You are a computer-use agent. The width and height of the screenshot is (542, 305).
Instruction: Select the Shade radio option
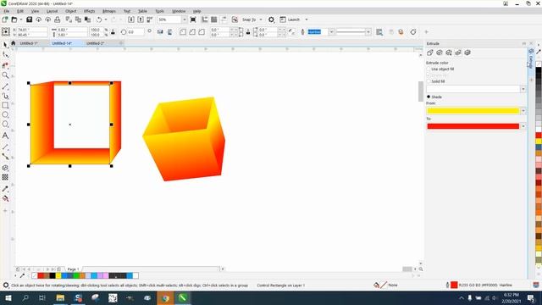click(434, 97)
